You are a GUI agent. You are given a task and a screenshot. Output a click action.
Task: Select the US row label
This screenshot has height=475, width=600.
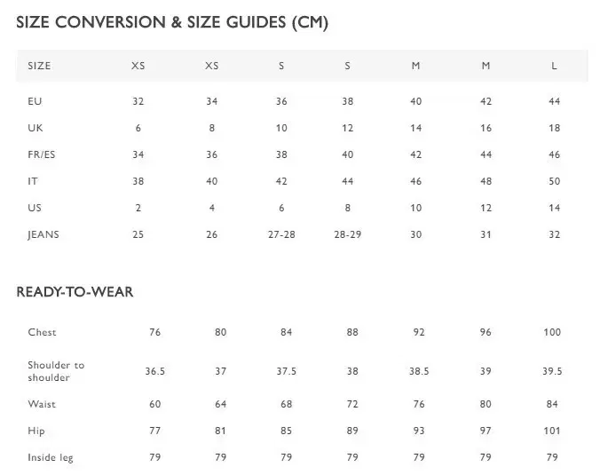pyautogui.click(x=35, y=208)
